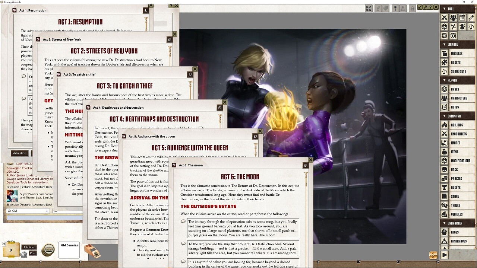Open Characters under the Player section
The image size is (477, 268).
(x=458, y=98)
